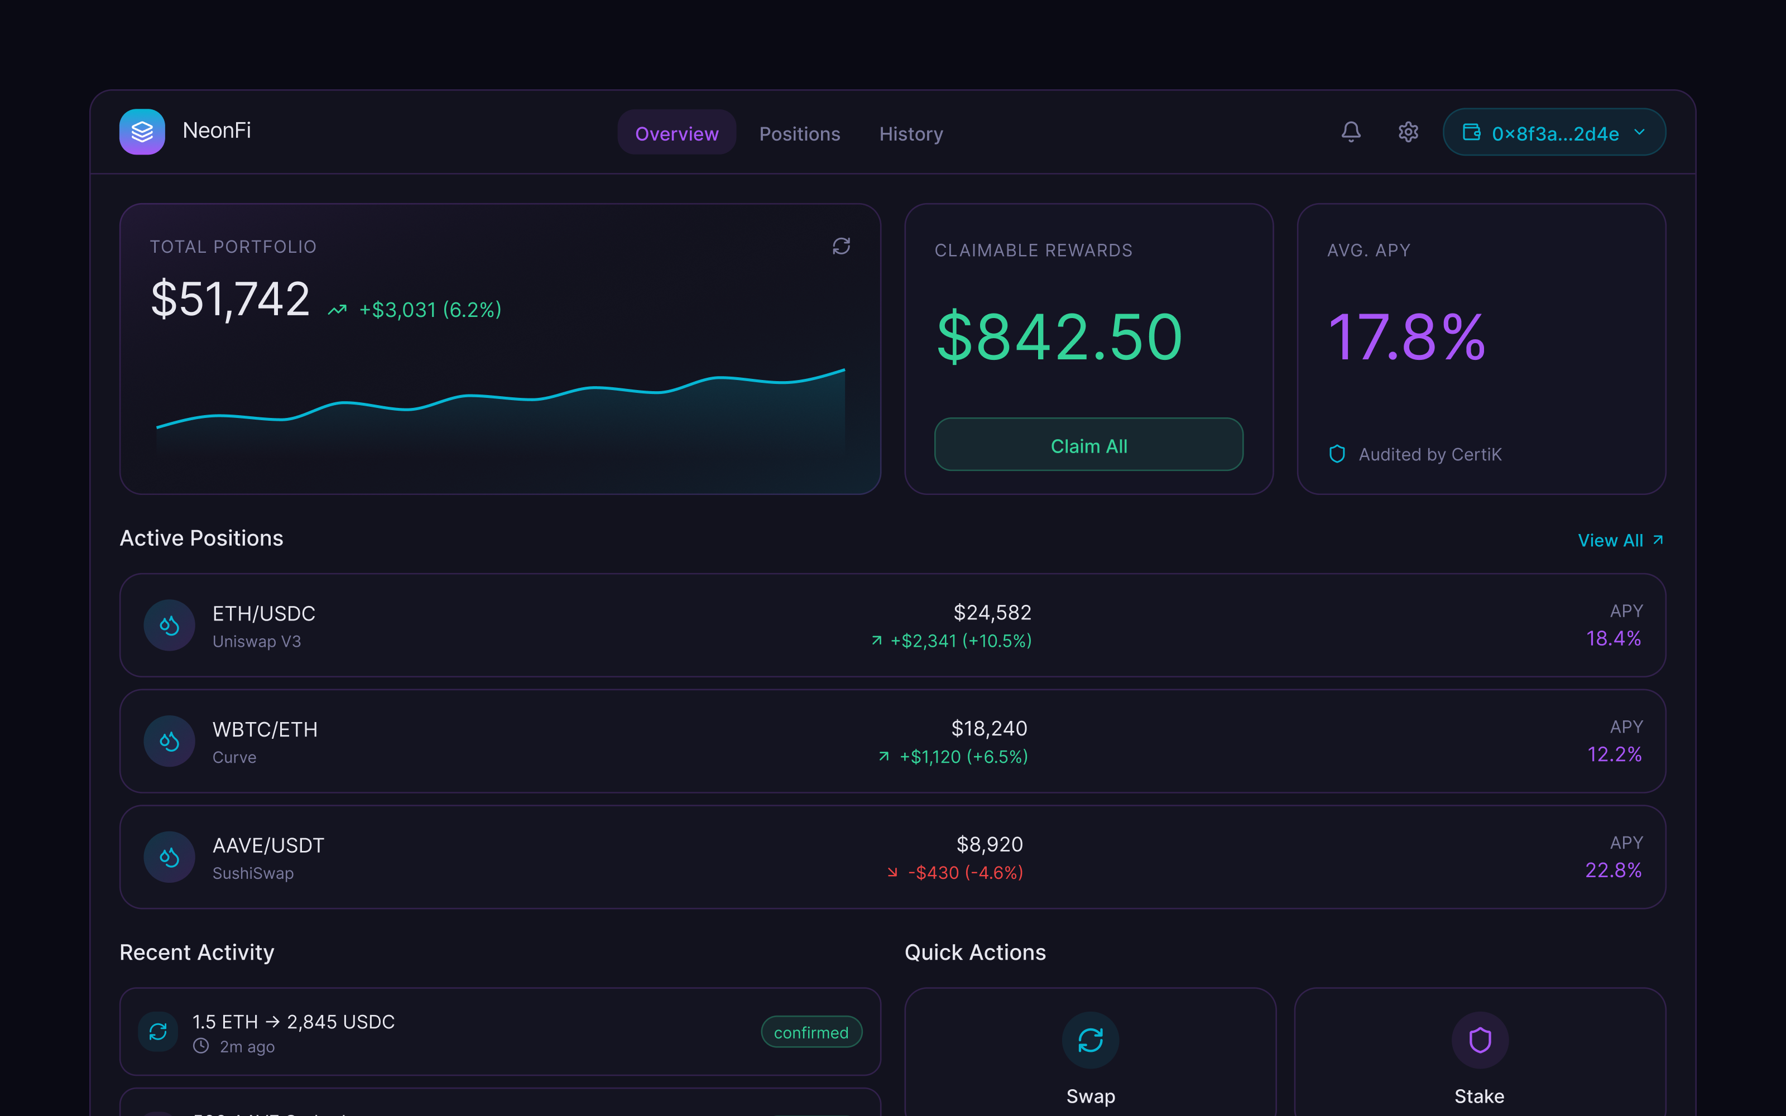Click the WBTC/ETH droplet pool icon
The image size is (1786, 1116).
(169, 741)
